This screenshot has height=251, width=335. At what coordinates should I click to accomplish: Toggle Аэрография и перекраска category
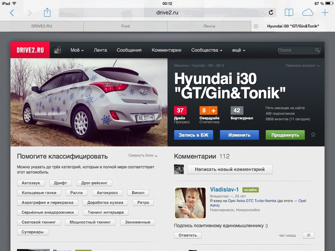click(x=47, y=203)
